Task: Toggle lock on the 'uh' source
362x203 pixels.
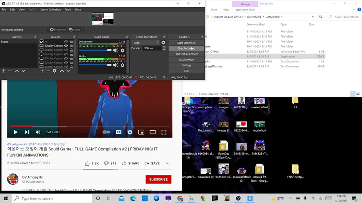Action: [x=71, y=42]
